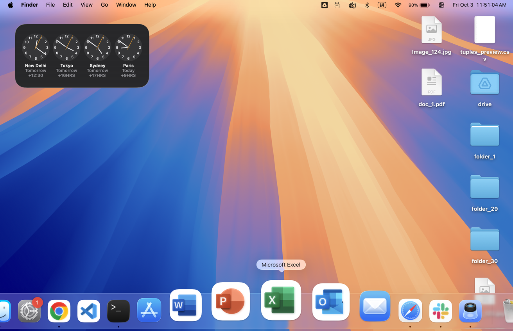Screen dimensions: 513x331
Task: Open the Mail app in Dock
Action: [375, 306]
